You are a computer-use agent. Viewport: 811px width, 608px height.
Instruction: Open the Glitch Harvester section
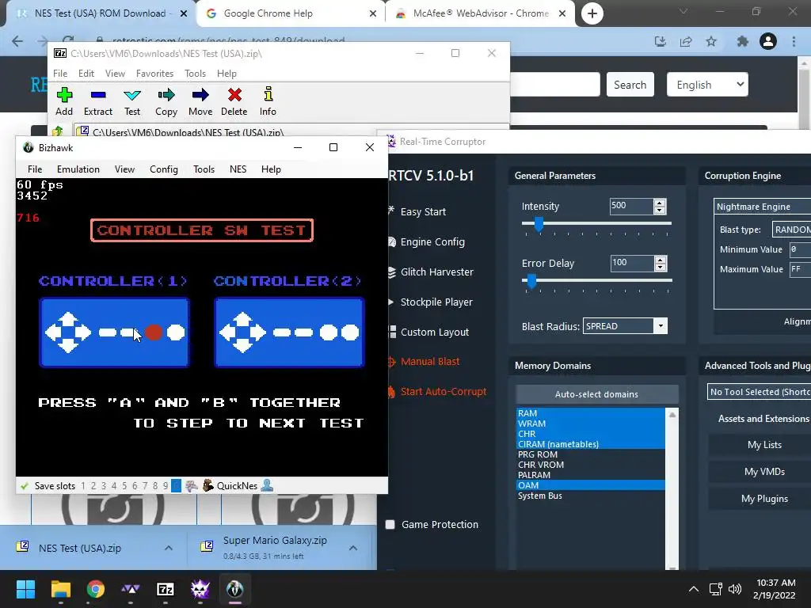pyautogui.click(x=436, y=272)
